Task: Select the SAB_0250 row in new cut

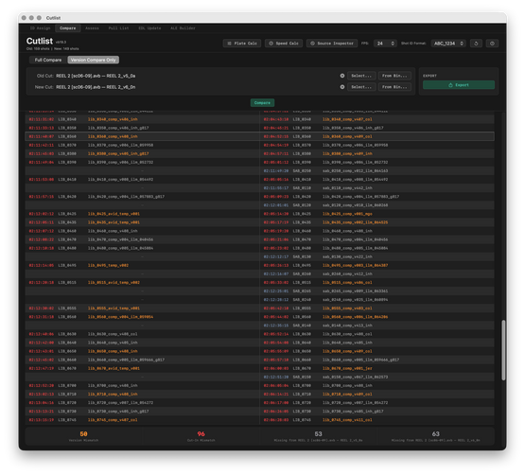Action: coord(376,171)
